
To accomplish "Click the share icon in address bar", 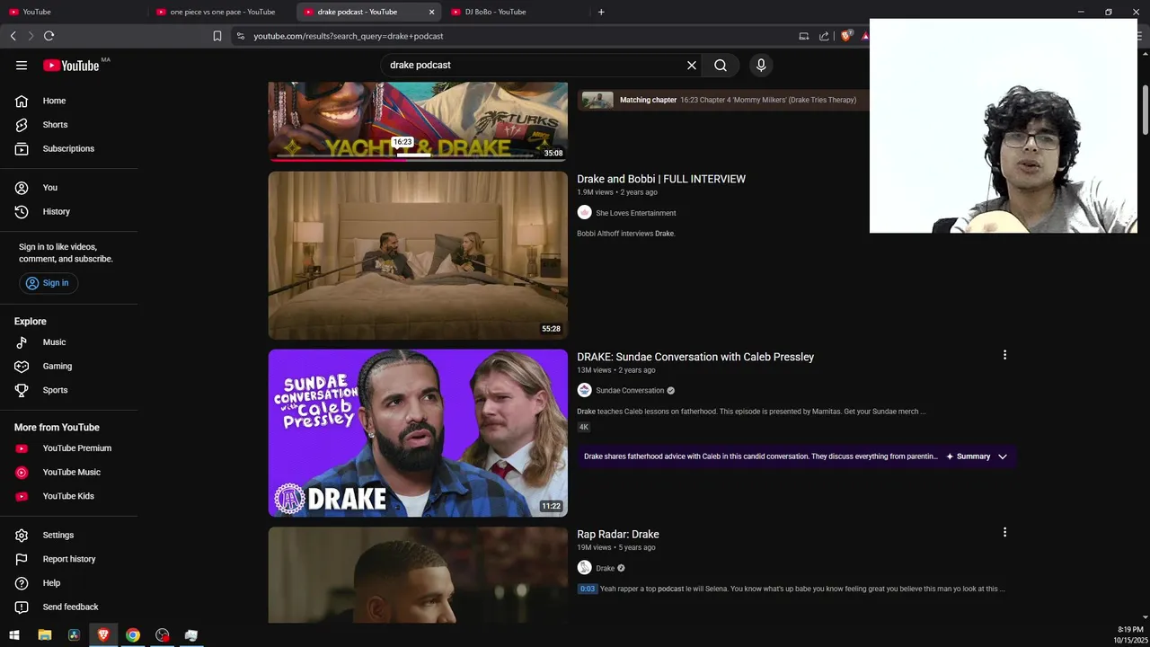I will (x=824, y=36).
